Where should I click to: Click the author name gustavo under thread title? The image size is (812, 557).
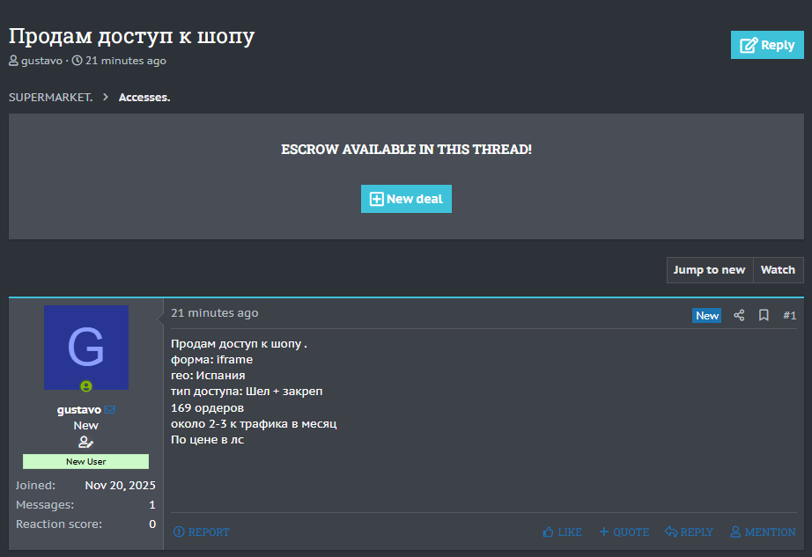41,61
